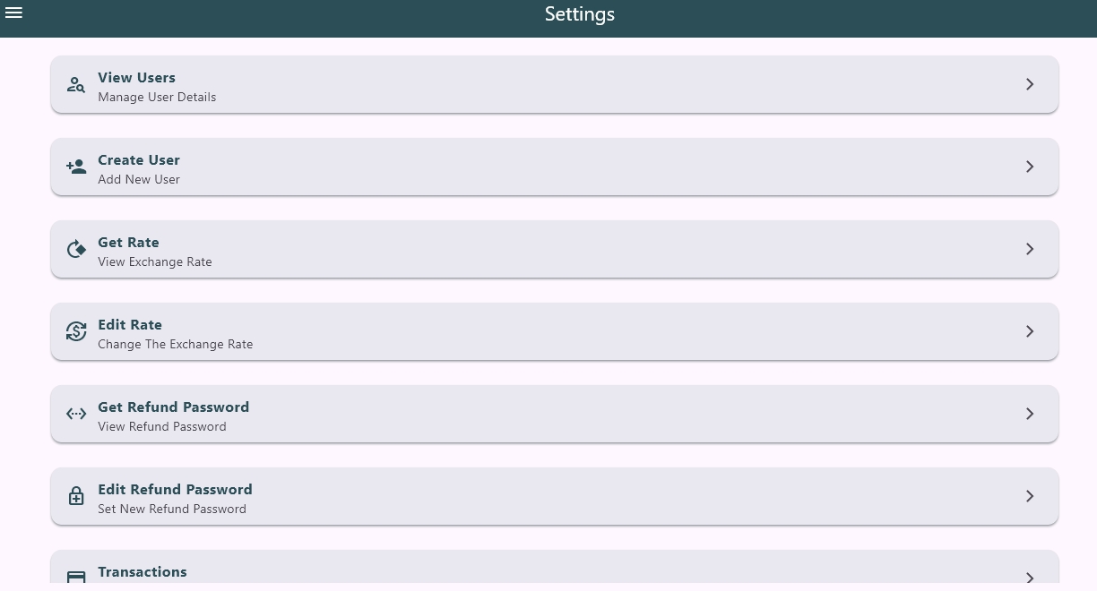Click the Edit Refund Password lock icon
Screen dimensions: 1097x591
tap(76, 497)
